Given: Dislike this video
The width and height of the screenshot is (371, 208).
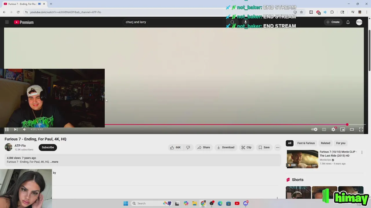Looking at the screenshot, I should coord(188,147).
